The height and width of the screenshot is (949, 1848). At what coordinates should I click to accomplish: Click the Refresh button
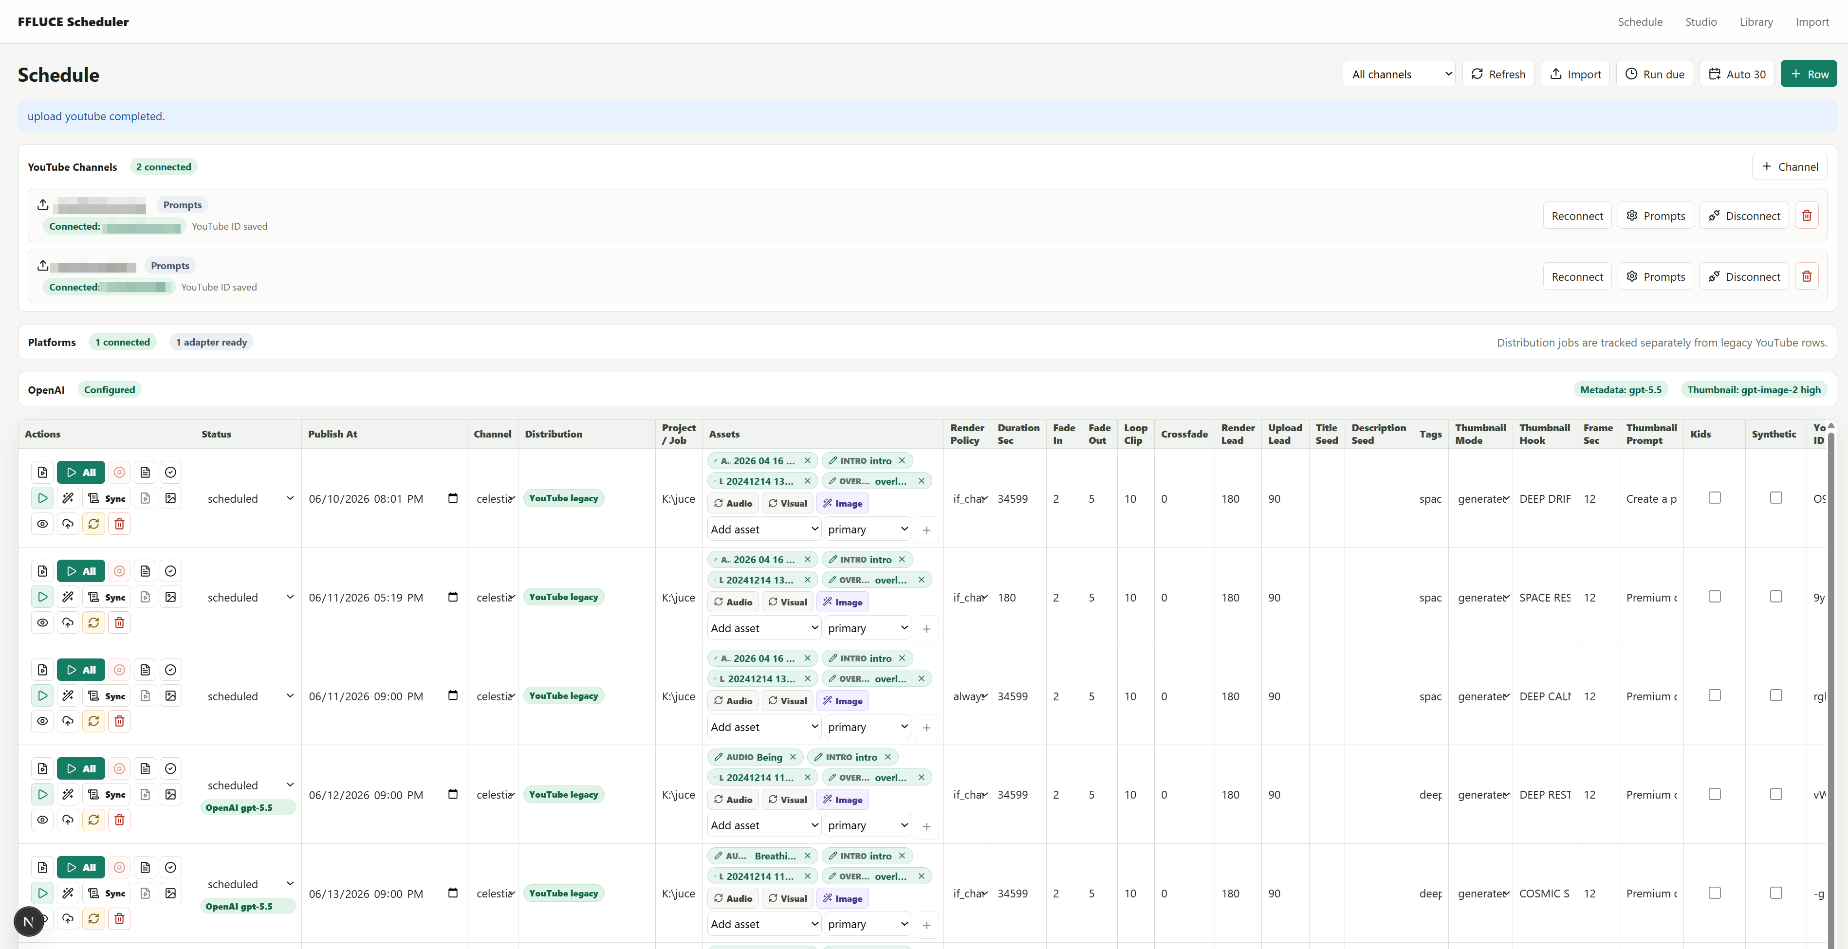(1498, 74)
